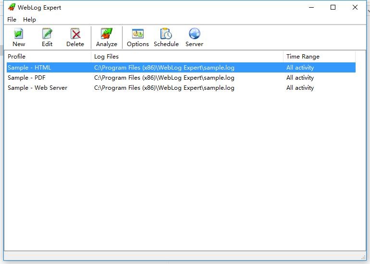Open the Schedule toolbar icon
The image size is (370, 264).
[166, 34]
